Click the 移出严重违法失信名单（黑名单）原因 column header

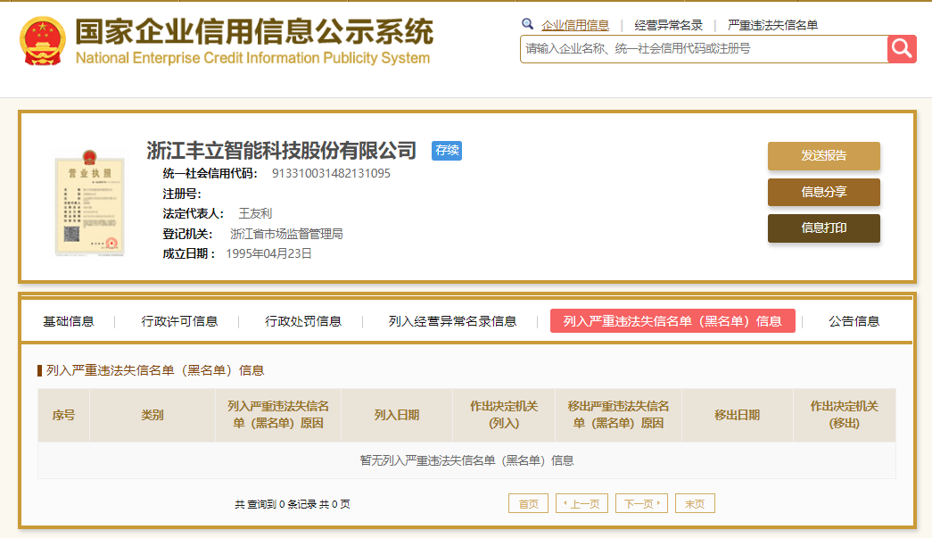coord(618,415)
